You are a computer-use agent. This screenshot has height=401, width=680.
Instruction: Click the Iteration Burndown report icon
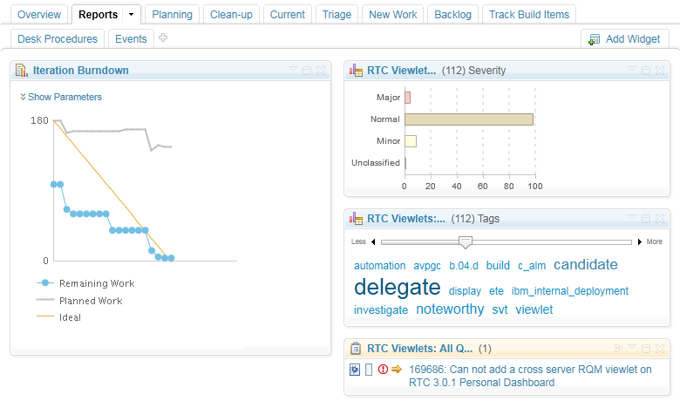[x=22, y=71]
